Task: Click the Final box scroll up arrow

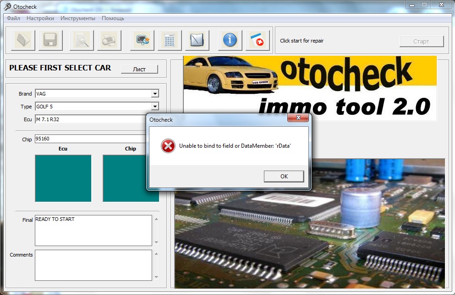Action: (x=156, y=219)
